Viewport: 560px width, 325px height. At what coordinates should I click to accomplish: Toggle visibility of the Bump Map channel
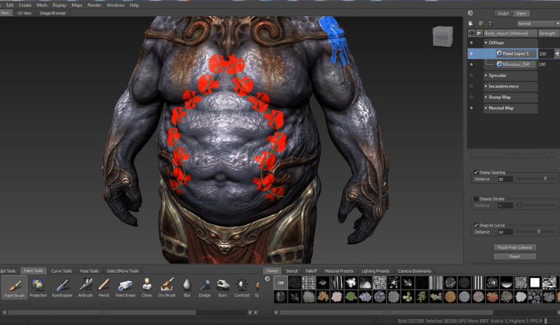(471, 97)
